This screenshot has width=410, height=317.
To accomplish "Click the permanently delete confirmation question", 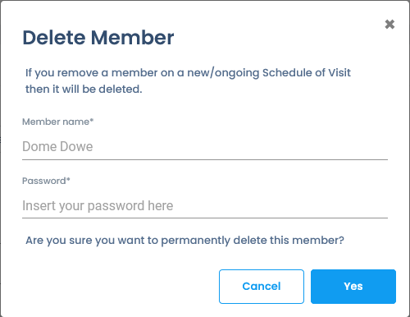I will tap(184, 241).
